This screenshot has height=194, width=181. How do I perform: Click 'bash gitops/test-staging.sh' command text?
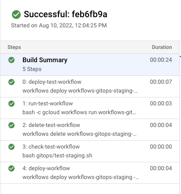pyautogui.click(x=57, y=156)
